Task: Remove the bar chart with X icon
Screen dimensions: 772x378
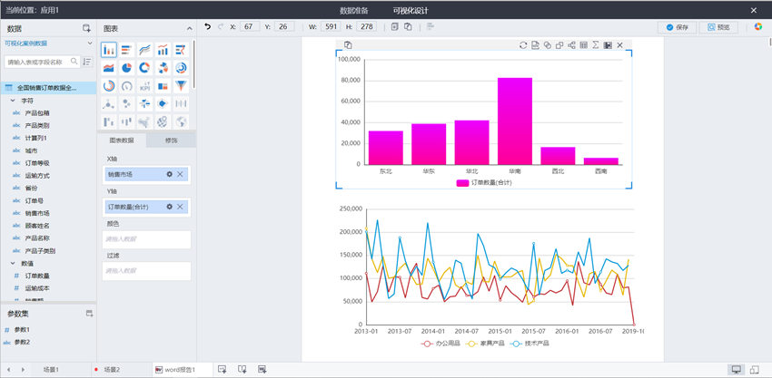Action: tap(620, 45)
